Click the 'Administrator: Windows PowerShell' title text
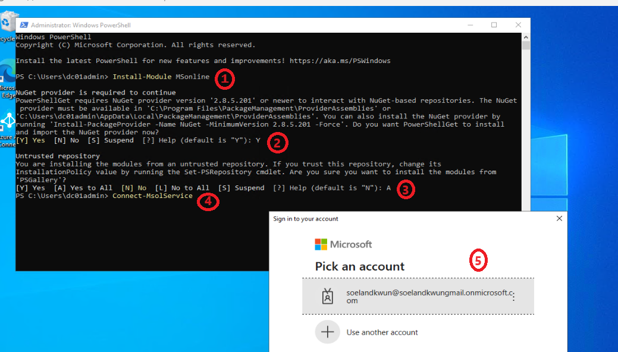 [x=81, y=25]
